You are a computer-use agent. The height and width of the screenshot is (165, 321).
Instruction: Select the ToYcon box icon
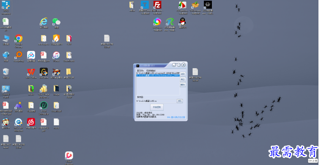(x=195, y=5)
